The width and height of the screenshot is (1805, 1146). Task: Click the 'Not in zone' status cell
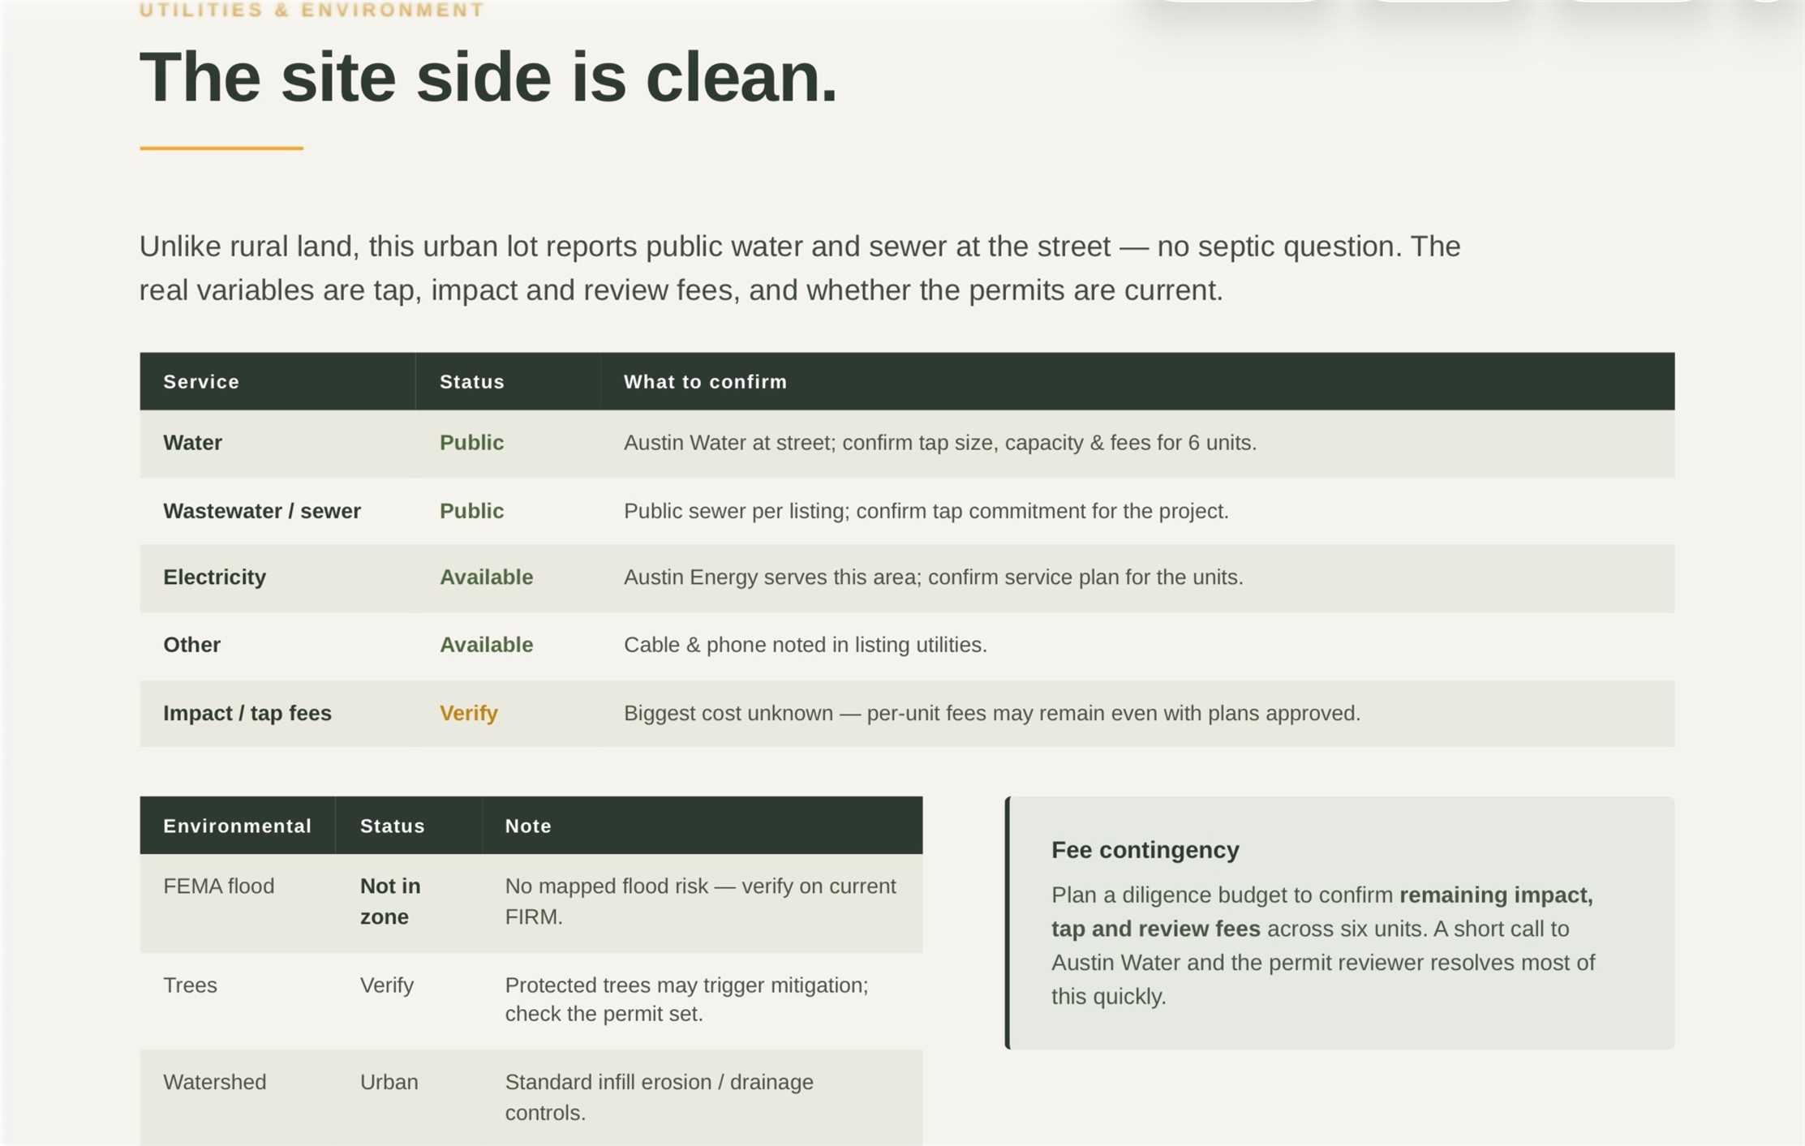(390, 901)
